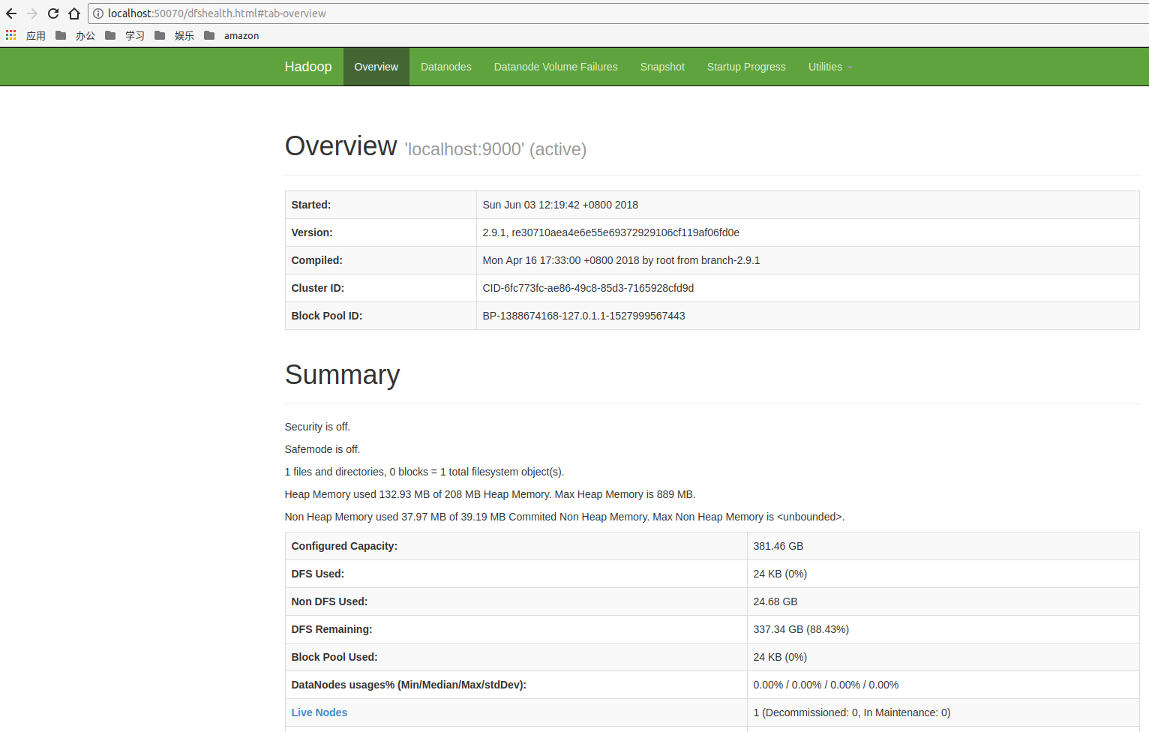Open the 学习 bookmark folder
The width and height of the screenshot is (1149, 732).
point(125,35)
